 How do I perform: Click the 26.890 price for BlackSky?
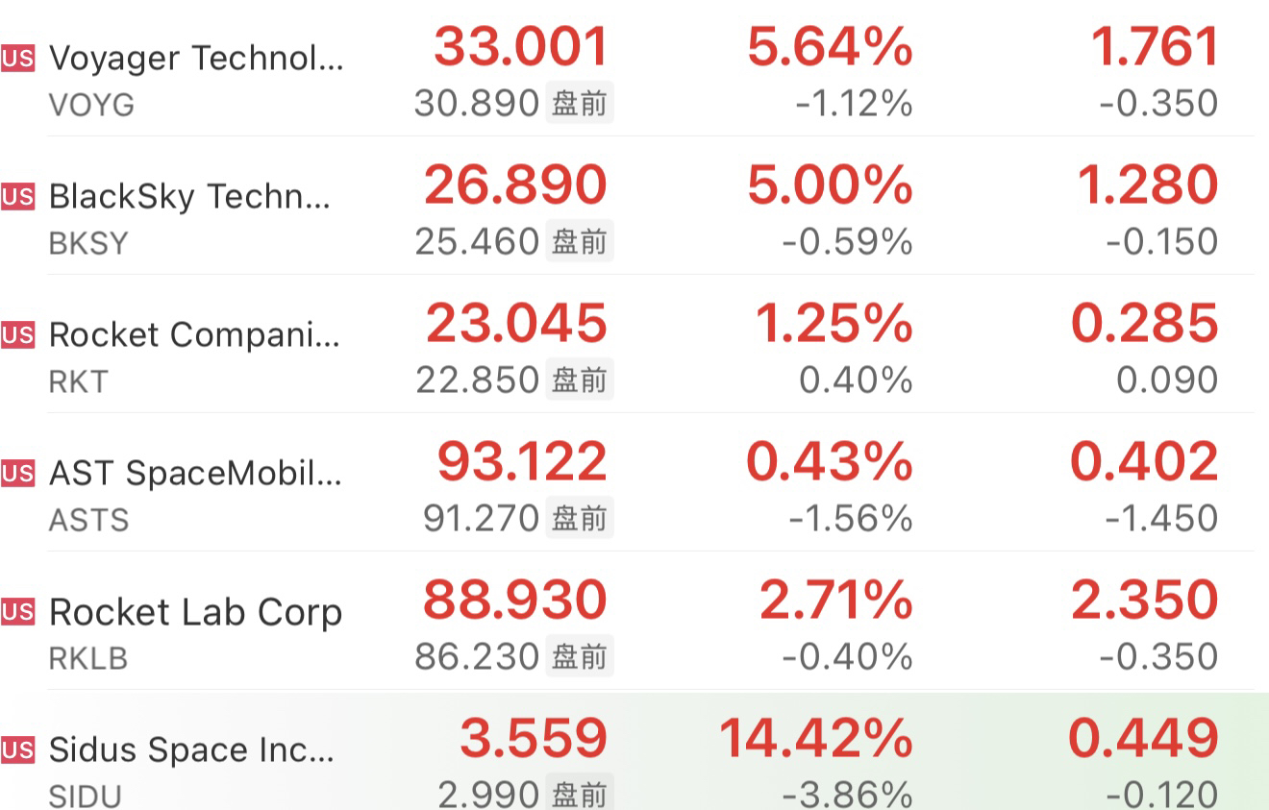click(x=515, y=185)
